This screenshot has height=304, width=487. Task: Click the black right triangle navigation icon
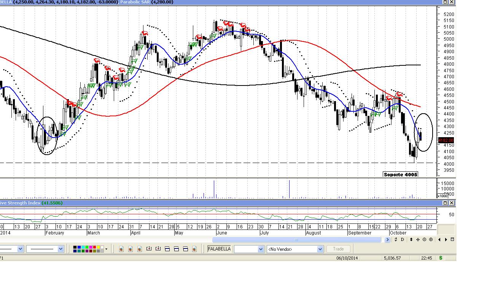click(x=446, y=239)
